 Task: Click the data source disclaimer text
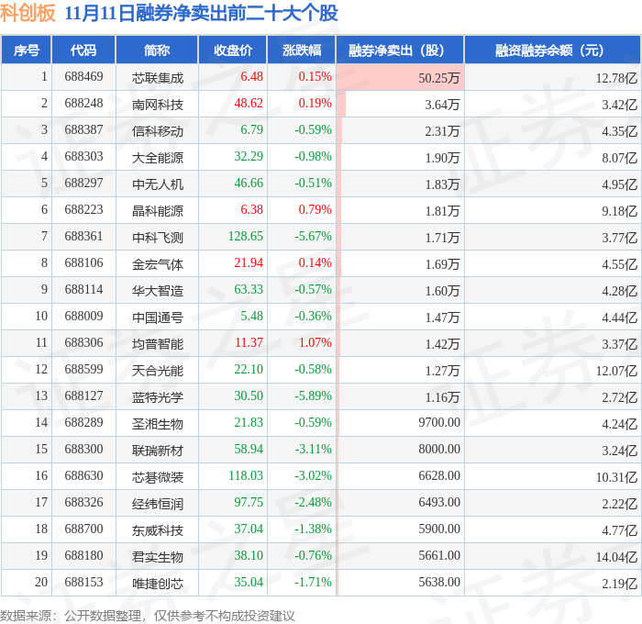pos(147,616)
